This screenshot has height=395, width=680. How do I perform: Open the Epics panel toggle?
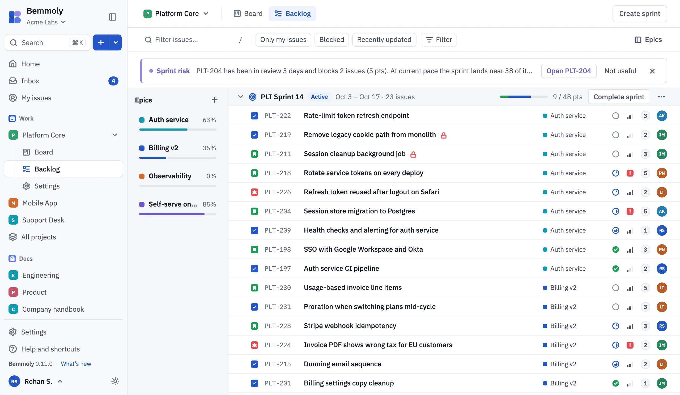[648, 40]
